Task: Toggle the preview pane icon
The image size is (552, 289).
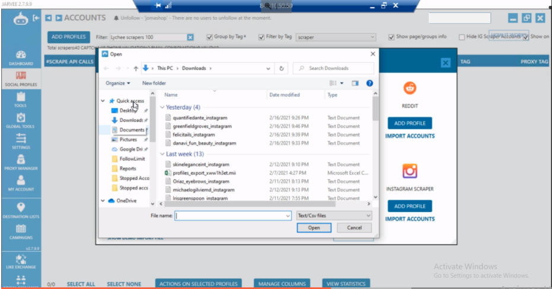Action: point(355,84)
